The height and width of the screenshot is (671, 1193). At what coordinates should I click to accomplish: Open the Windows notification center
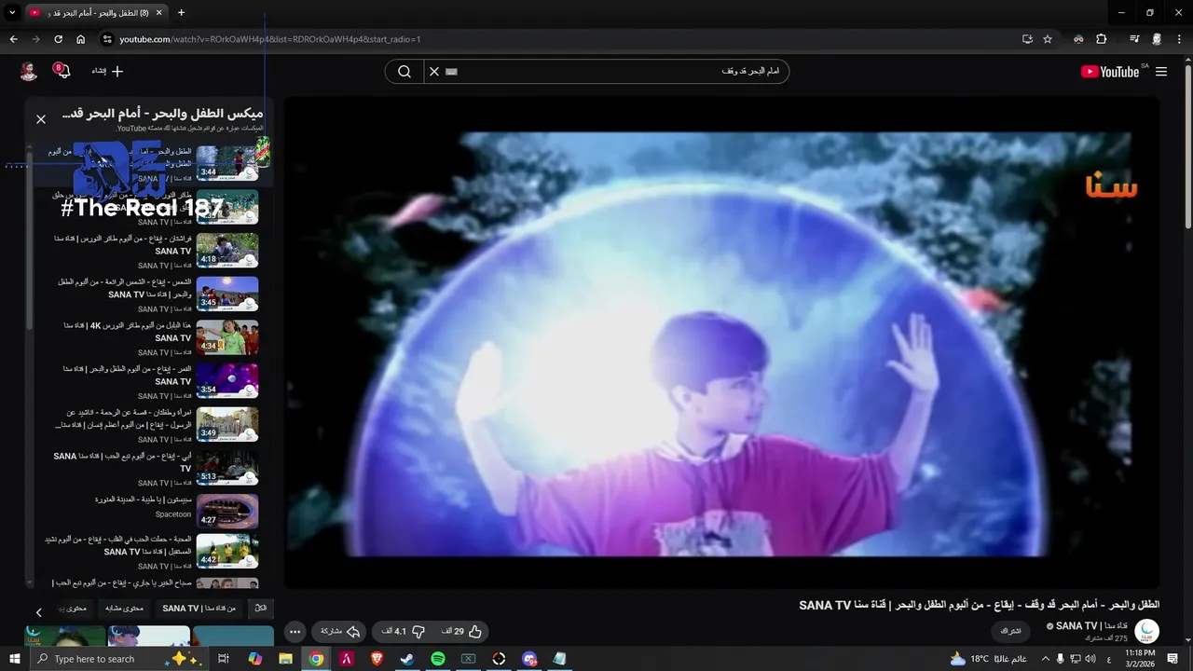[x=1174, y=659]
